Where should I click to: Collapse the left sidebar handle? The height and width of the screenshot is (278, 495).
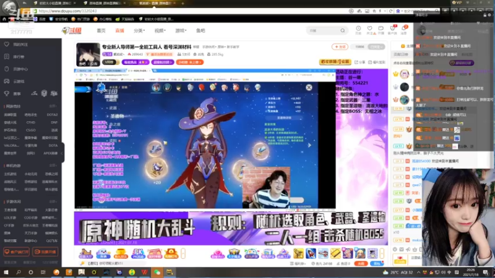(62, 153)
